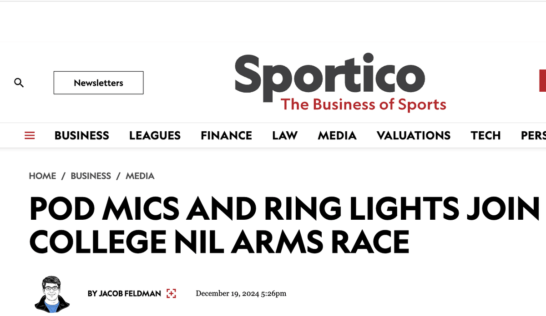Go to the Tech section
Viewport: 546px width, 316px height.
pos(485,135)
